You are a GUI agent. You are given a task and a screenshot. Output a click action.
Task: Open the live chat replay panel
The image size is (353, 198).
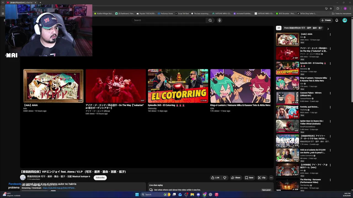coord(266,190)
